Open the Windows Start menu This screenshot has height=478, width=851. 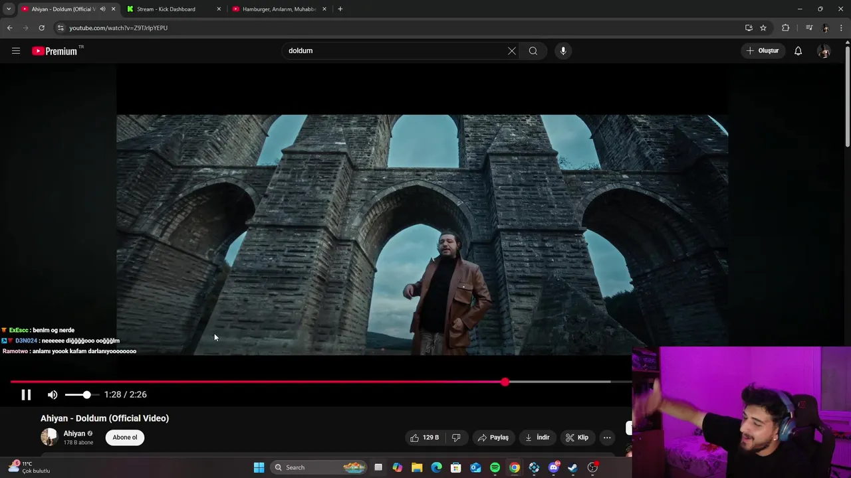tap(259, 467)
